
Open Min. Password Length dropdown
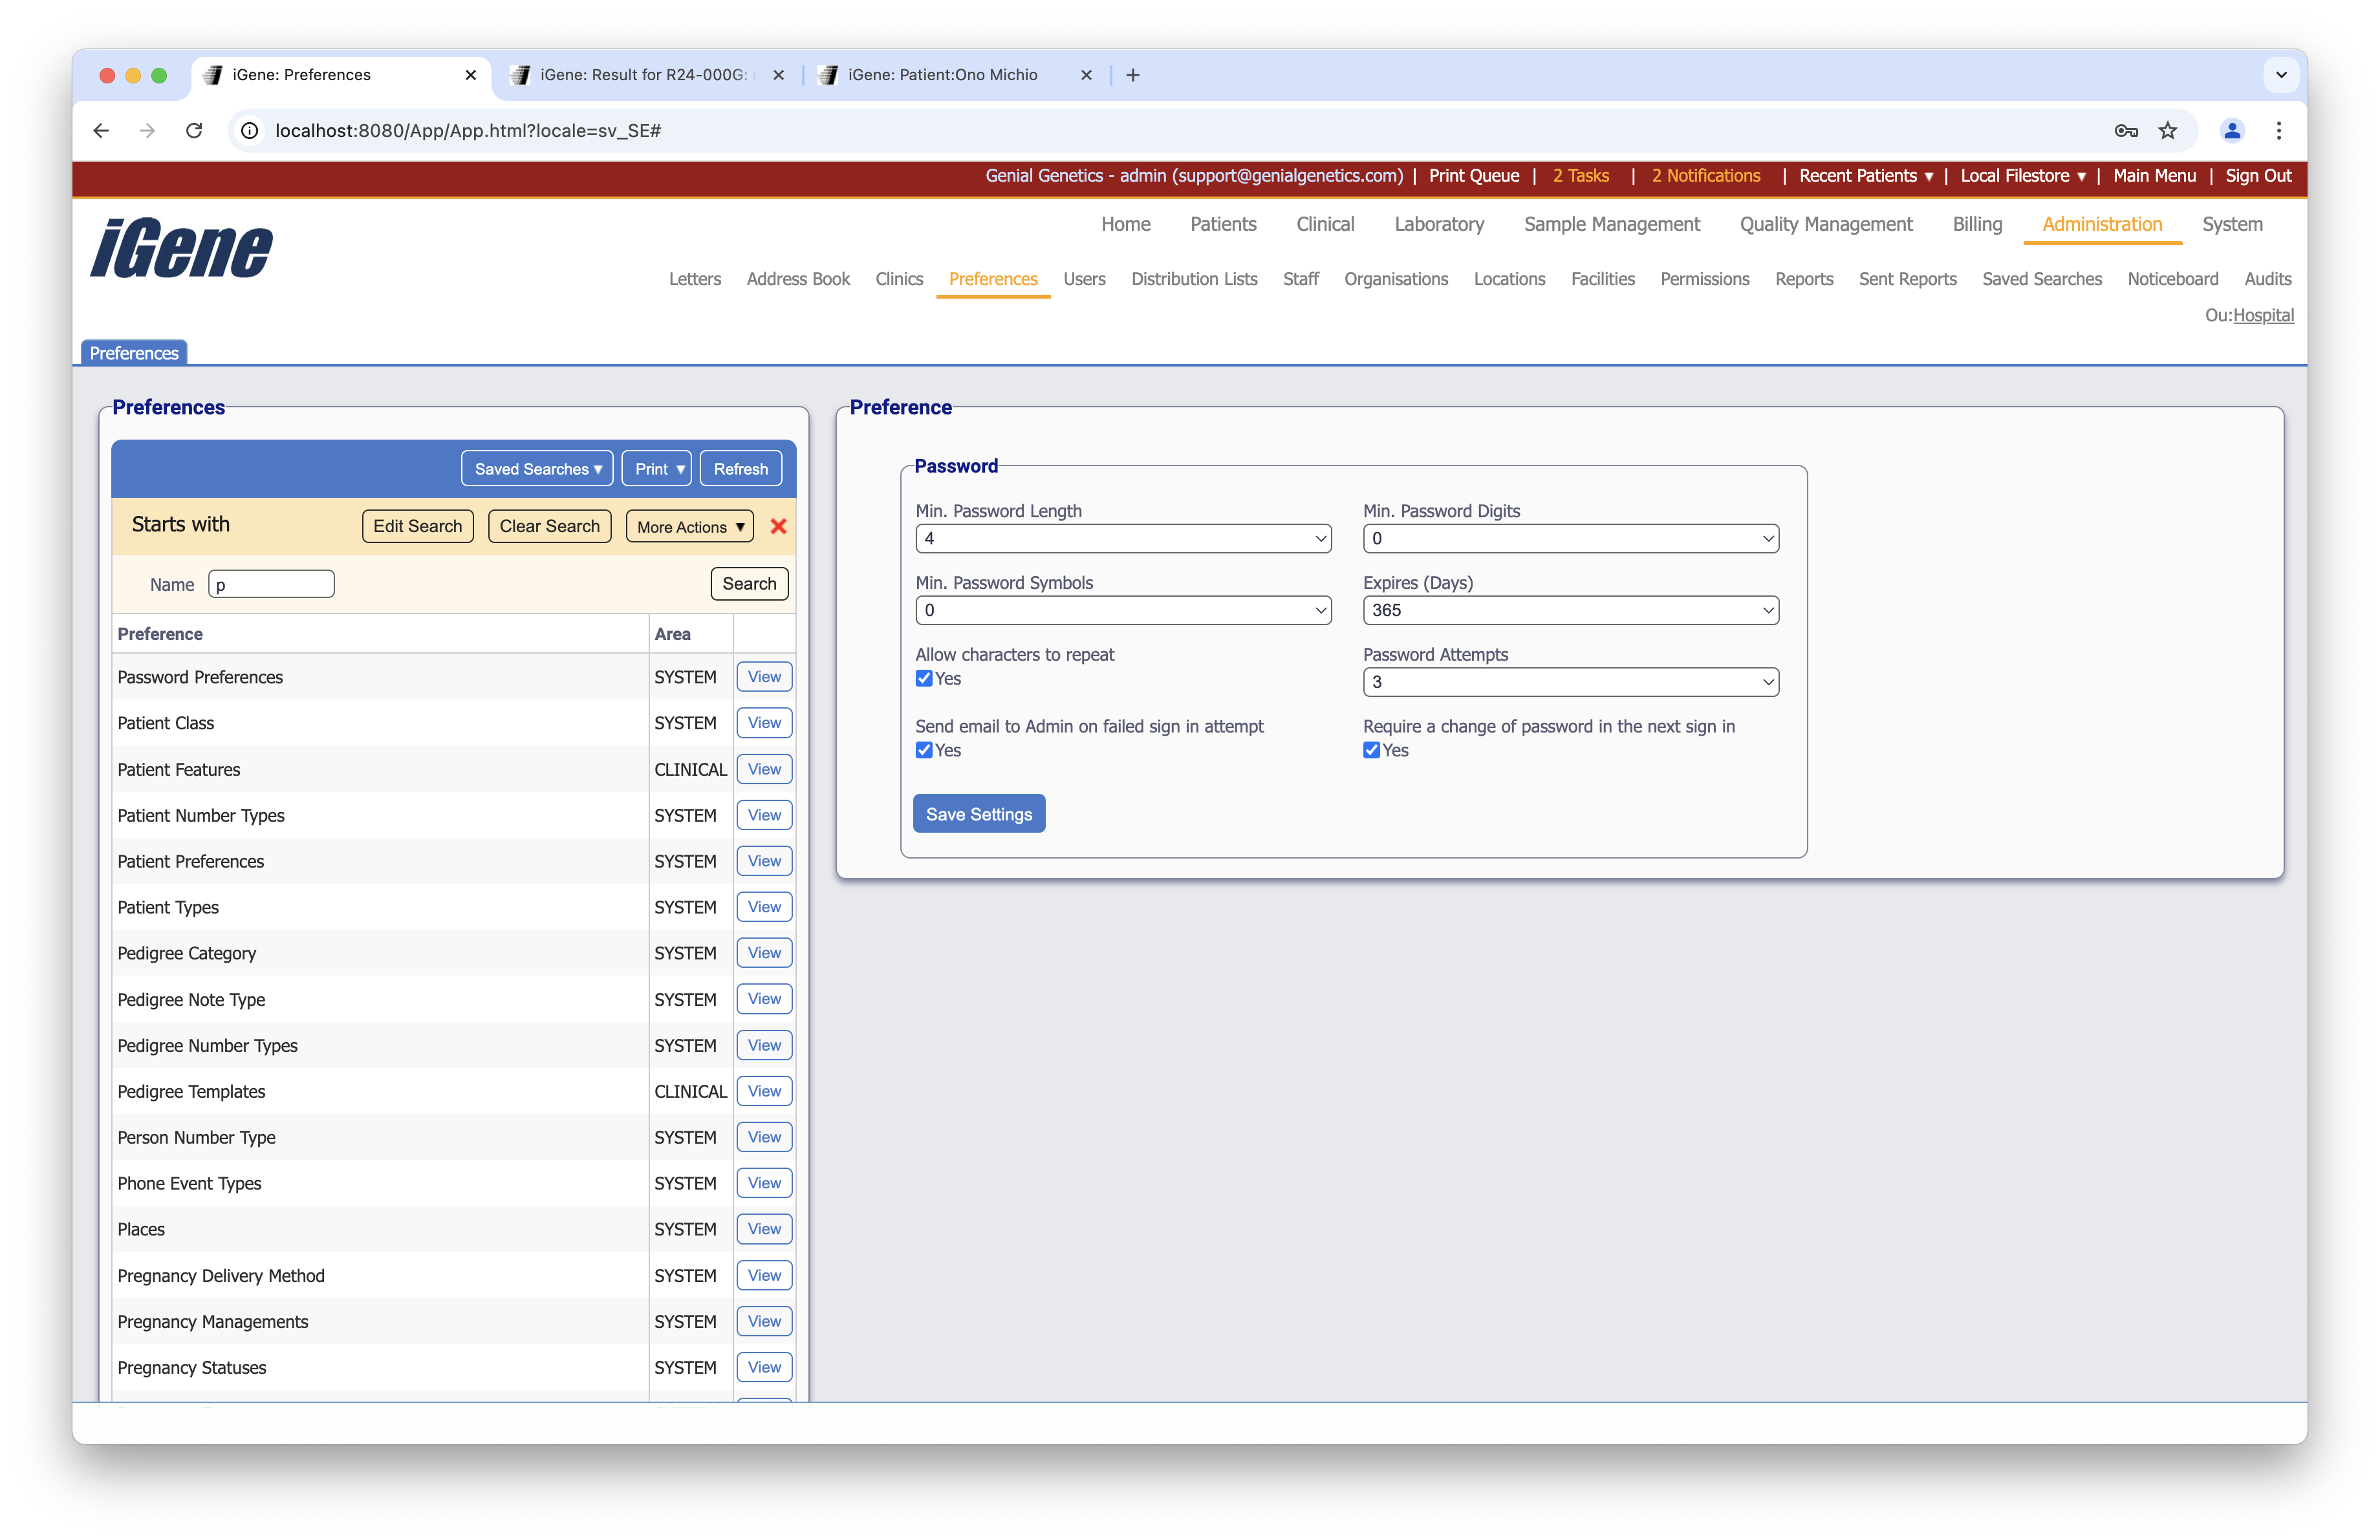click(x=1122, y=539)
